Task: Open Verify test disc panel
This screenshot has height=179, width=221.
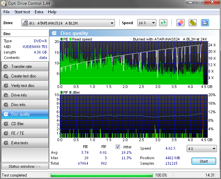Action: 25,86
